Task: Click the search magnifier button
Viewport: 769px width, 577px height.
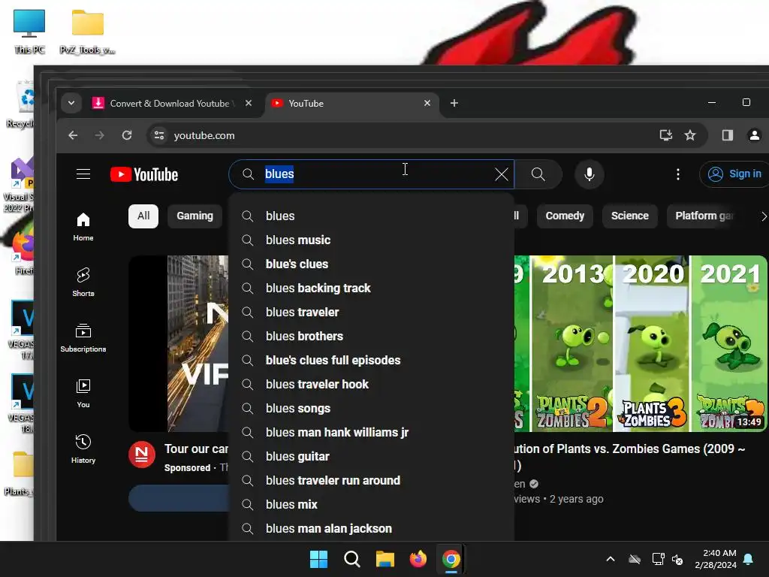Action: tap(538, 174)
